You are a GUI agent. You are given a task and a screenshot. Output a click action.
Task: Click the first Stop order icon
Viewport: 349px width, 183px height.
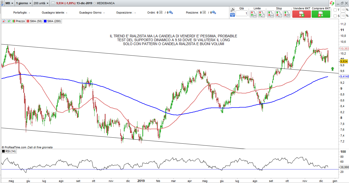pyautogui.click(x=271, y=14)
